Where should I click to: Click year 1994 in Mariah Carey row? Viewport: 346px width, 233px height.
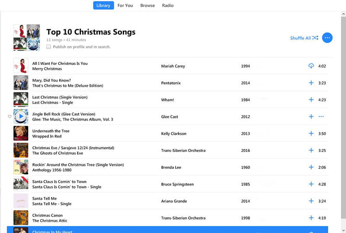245,66
